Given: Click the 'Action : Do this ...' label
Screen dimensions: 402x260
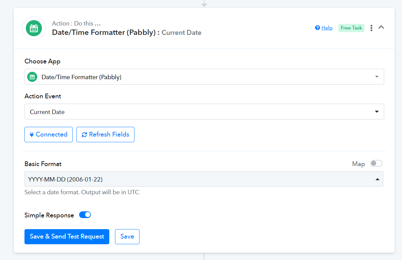Looking at the screenshot, I should pos(76,23).
